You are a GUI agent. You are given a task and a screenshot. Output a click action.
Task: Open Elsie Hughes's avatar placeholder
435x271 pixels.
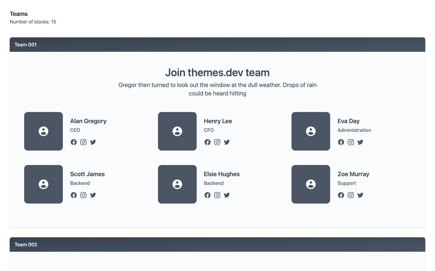(177, 184)
